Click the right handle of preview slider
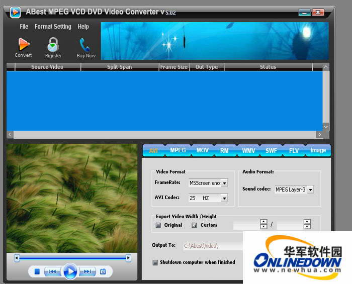This screenshot has height=284, width=352. (128, 258)
